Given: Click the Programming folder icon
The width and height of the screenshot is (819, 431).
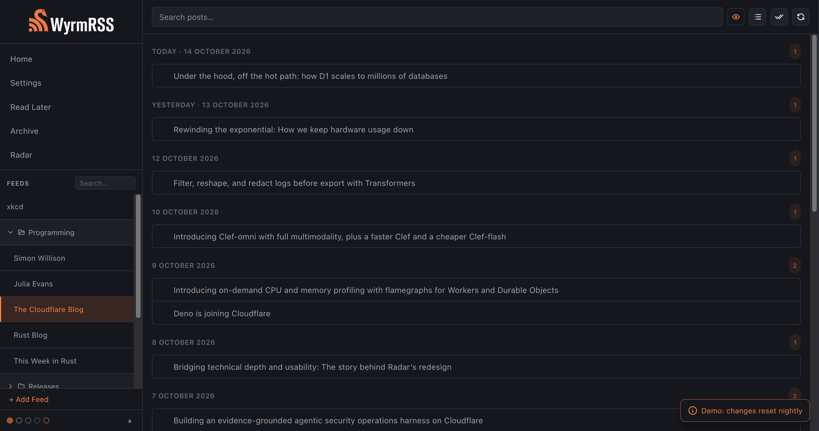Looking at the screenshot, I should [21, 232].
